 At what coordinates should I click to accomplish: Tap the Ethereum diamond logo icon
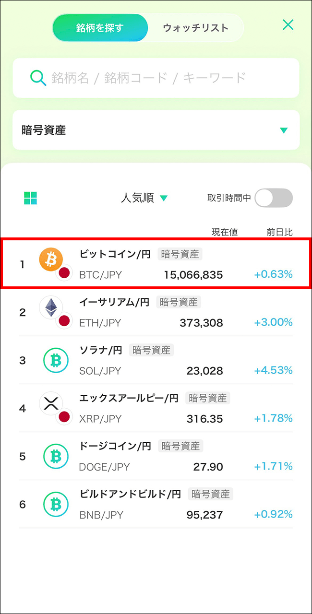pos(50,307)
